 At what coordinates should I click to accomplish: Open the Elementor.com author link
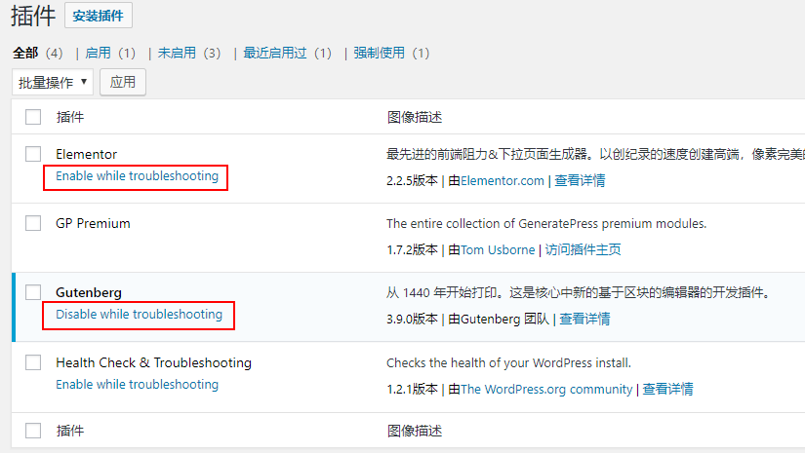502,180
